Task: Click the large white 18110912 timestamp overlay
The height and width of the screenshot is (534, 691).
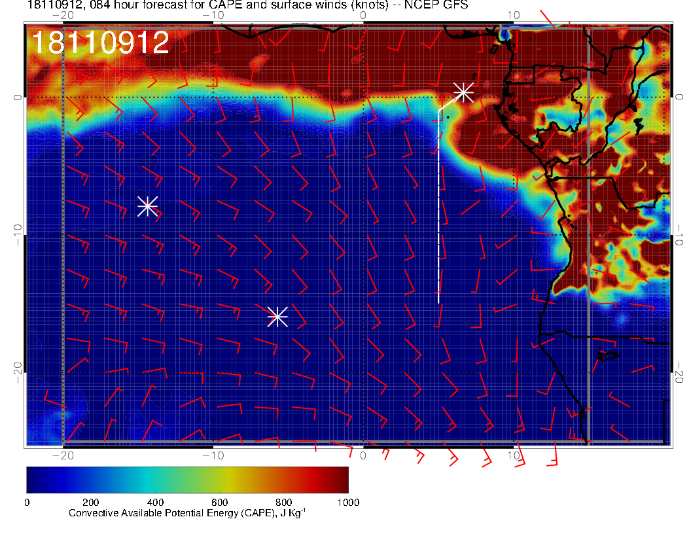Action: [x=101, y=43]
